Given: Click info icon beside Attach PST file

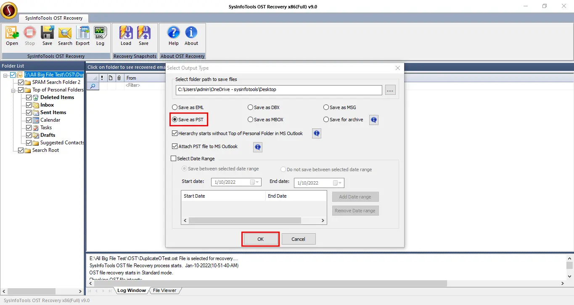Looking at the screenshot, I should (x=258, y=147).
